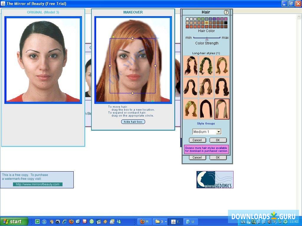The image size is (302, 226).
Task: Choose the light brown layered hair style
Action: click(206, 87)
